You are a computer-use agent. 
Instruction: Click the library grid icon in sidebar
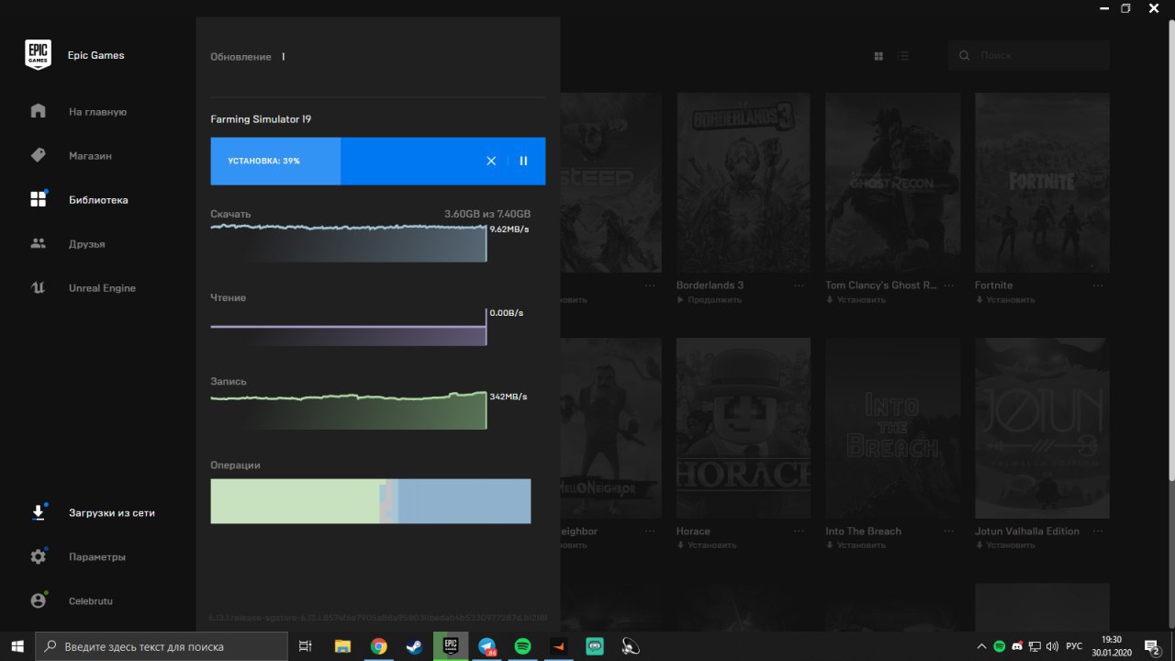click(39, 199)
